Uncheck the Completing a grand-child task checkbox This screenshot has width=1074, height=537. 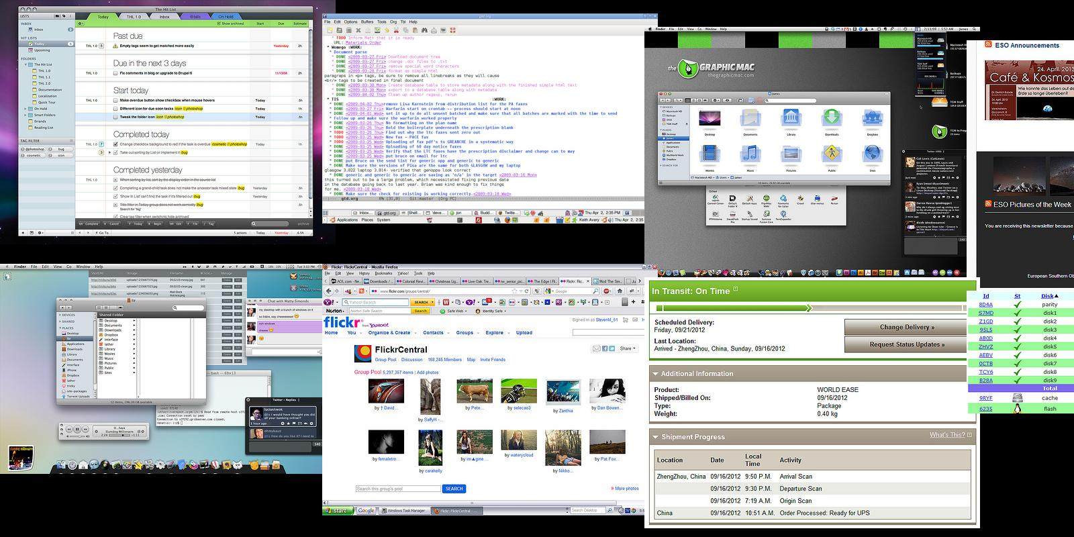click(115, 189)
